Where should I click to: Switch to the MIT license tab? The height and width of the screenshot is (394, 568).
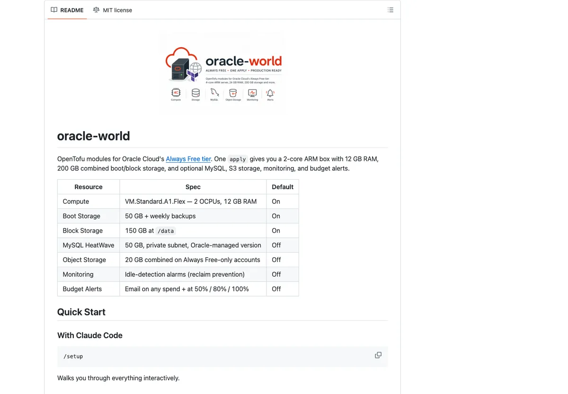click(x=113, y=10)
